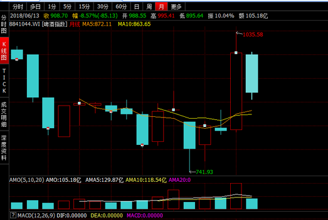
Task: Open the 更多 more periods dropdown
Action: point(177,7)
